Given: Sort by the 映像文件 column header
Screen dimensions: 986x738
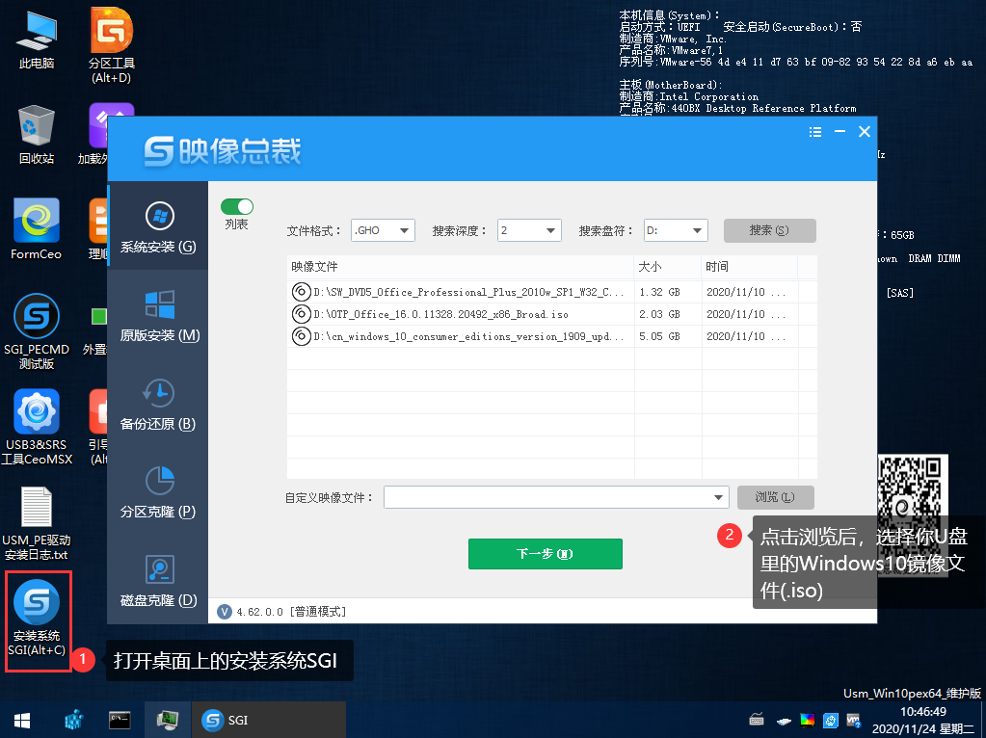Looking at the screenshot, I should click(461, 267).
